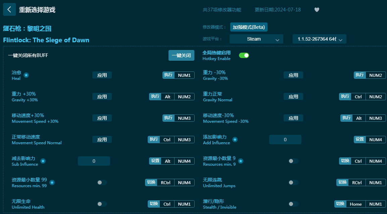Image resolution: width=387 pixels, height=214 pixels.
Task: Click the Alt modifier box for Sub Influence
Action: (x=167, y=161)
